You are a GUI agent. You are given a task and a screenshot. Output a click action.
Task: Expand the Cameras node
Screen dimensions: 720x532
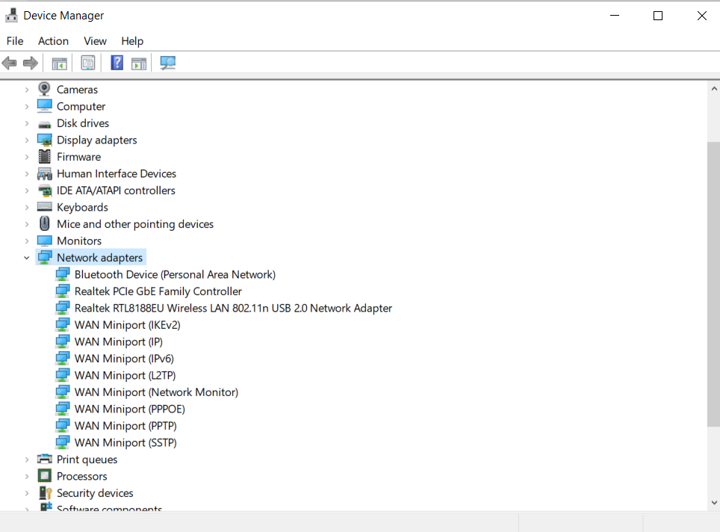tap(27, 90)
